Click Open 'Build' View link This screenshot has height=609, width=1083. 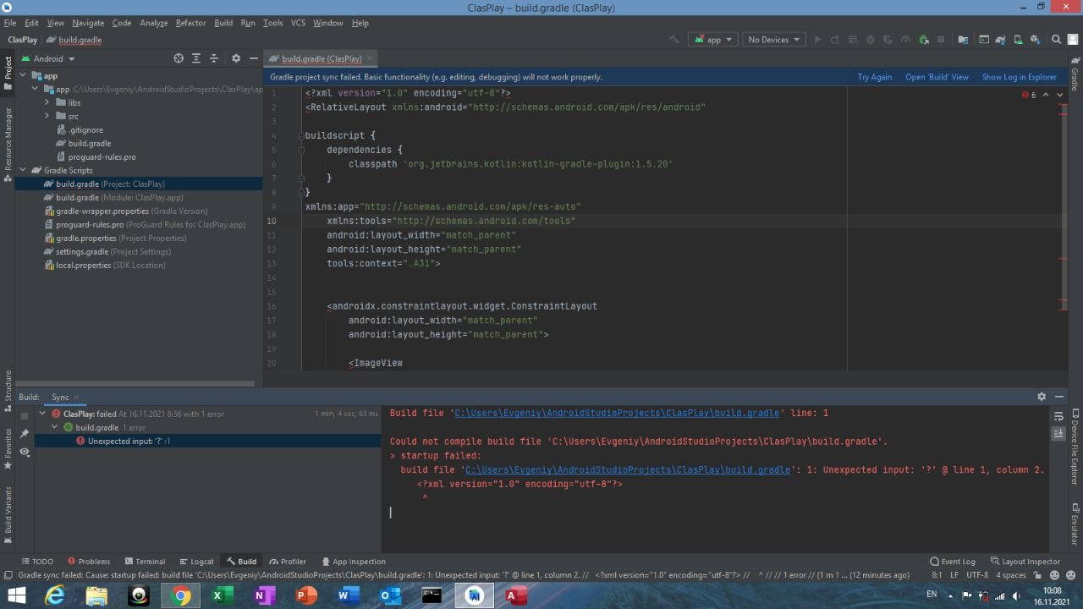pos(937,77)
